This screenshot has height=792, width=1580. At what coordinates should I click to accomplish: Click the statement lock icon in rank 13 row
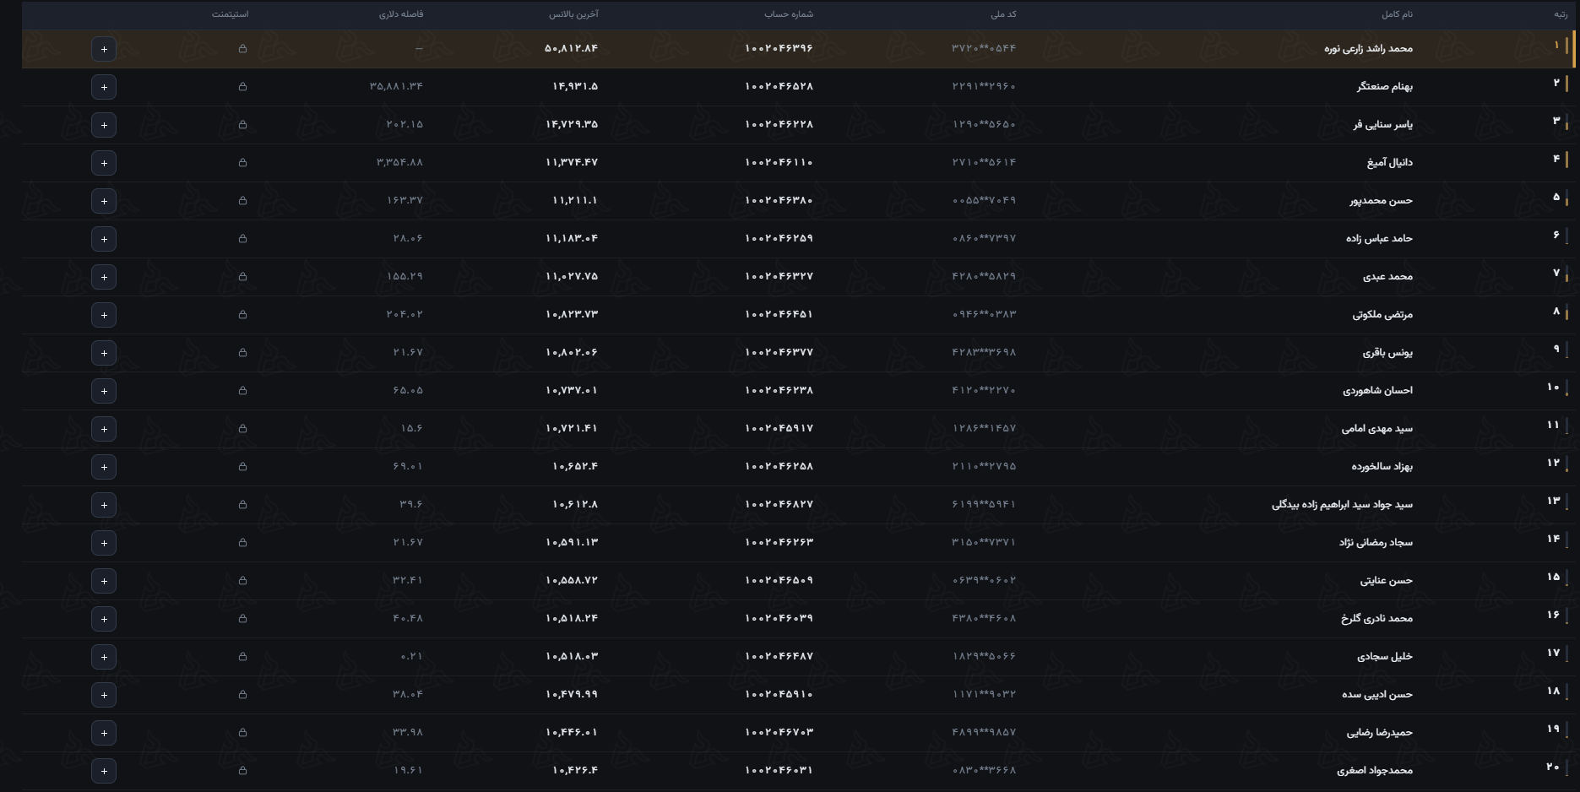click(242, 505)
